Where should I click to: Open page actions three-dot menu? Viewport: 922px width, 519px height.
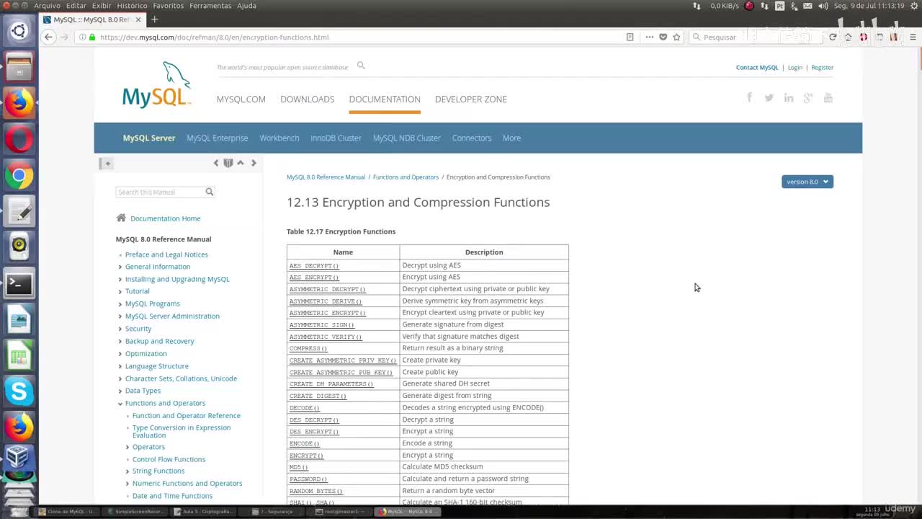pos(649,37)
